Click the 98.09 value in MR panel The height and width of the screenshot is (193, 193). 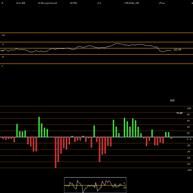tap(179, 113)
